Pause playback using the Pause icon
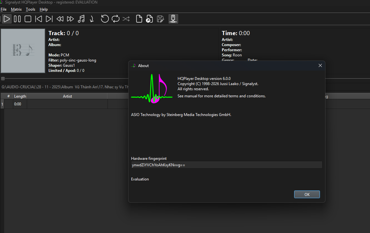 (x=17, y=19)
